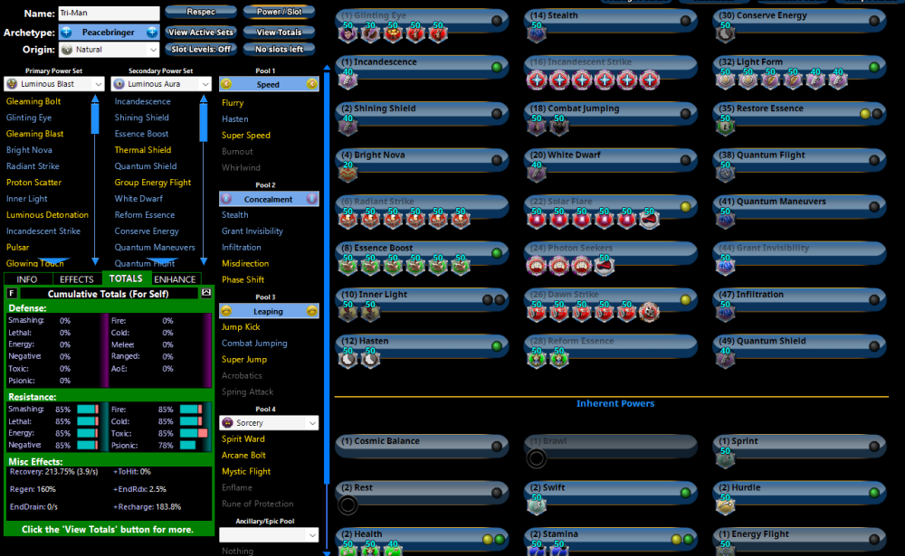Toggle the Light Form power indicator

[873, 67]
